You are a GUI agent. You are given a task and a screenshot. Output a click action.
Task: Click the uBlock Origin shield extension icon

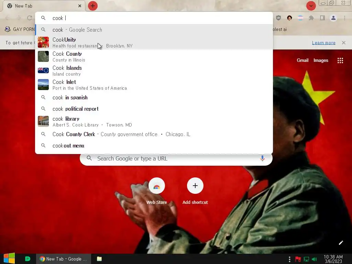[x=278, y=18]
